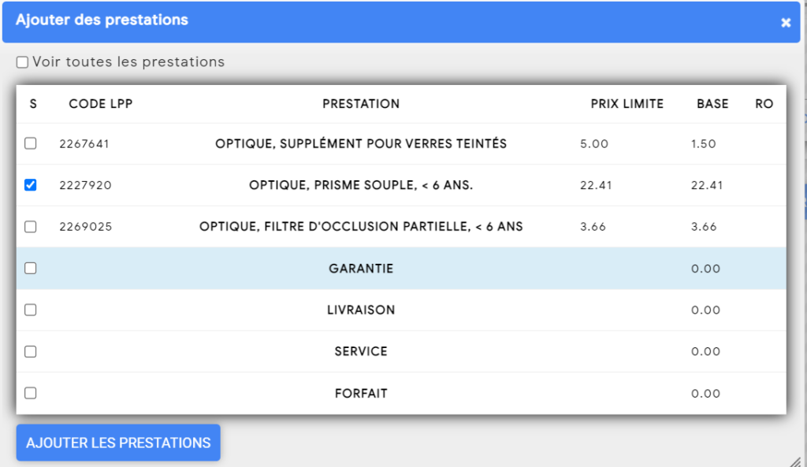Click the CODE LPP column header
Image resolution: width=807 pixels, height=467 pixels.
click(x=101, y=104)
